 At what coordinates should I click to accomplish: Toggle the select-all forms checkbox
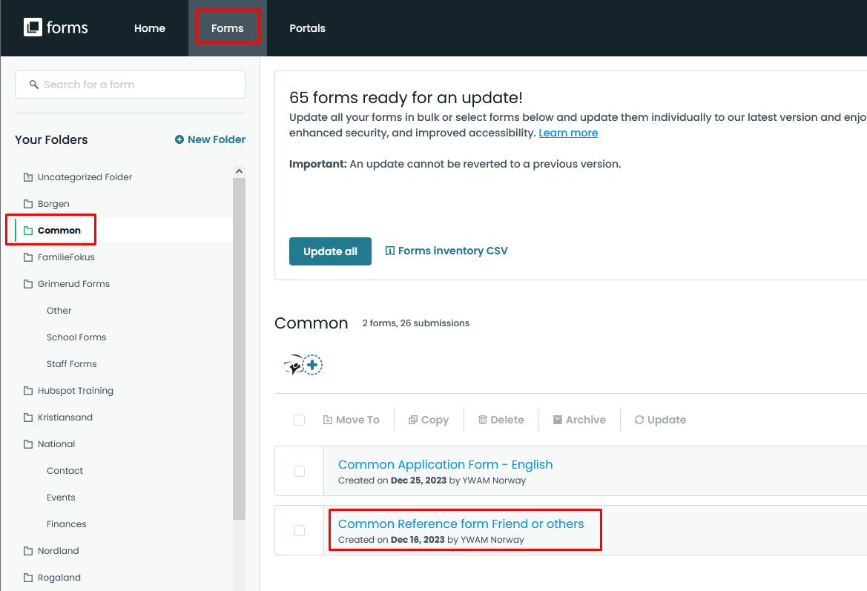point(299,420)
